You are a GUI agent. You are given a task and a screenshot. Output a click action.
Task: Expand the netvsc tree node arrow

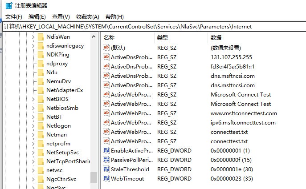pyautogui.click(x=33, y=170)
